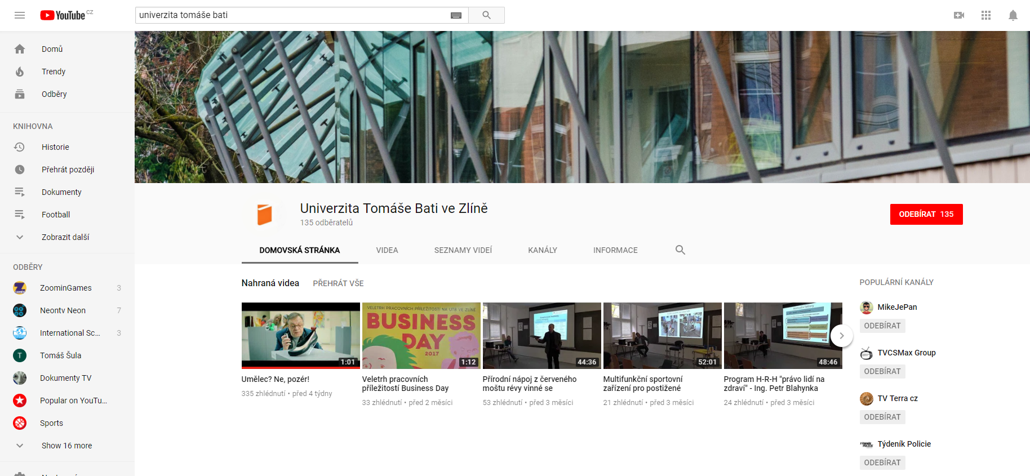Image resolution: width=1030 pixels, height=476 pixels.
Task: Click the university channel avatar logo
Action: pyautogui.click(x=264, y=215)
